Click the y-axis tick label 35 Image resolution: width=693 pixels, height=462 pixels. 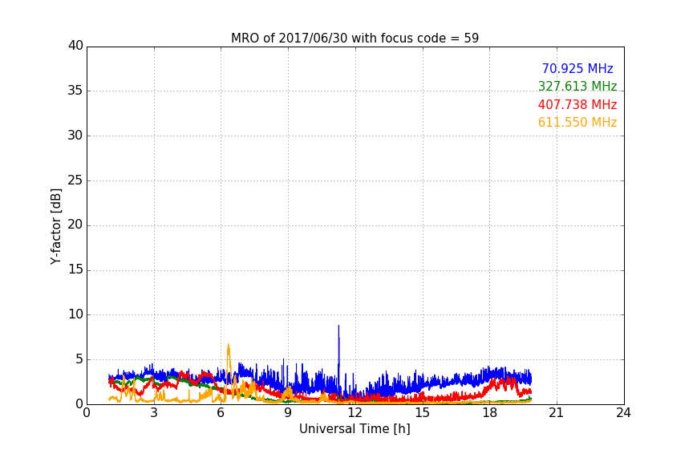pos(75,91)
